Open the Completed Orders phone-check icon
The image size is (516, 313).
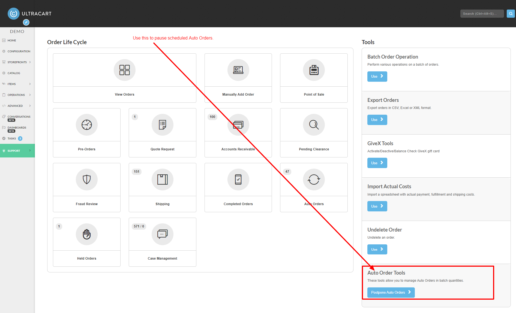[238, 180]
